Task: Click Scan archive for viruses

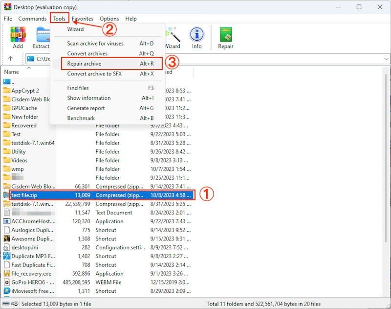Action: 95,44
